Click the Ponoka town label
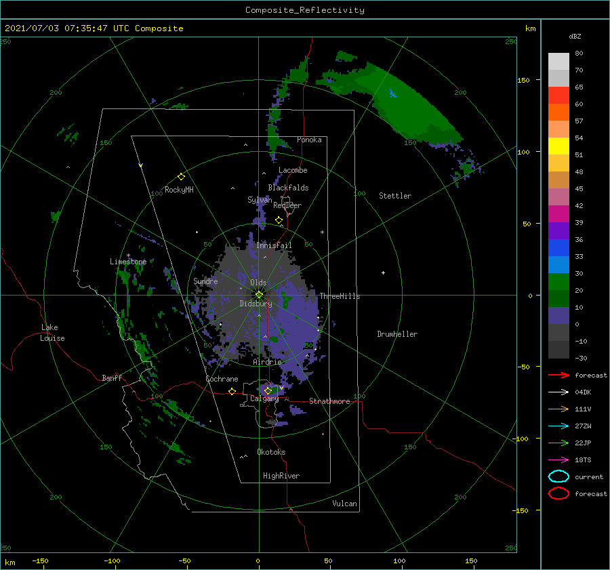The image size is (610, 570). coord(309,140)
